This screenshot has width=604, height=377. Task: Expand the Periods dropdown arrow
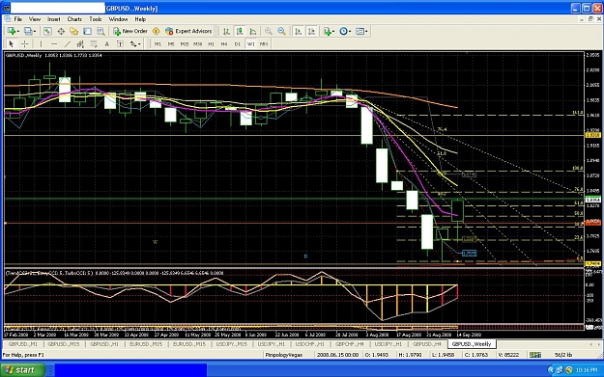tap(350, 31)
